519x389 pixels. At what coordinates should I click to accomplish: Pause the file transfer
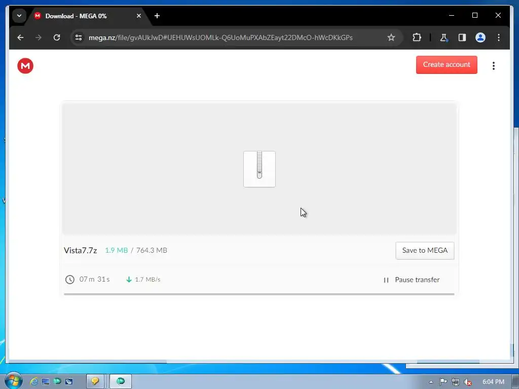(412, 280)
